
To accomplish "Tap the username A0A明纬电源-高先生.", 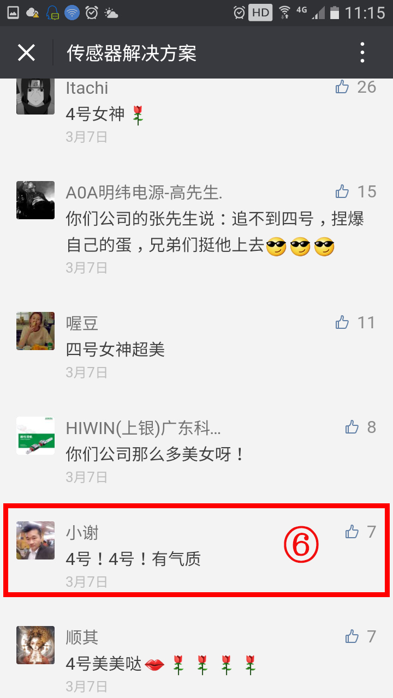I will point(144,192).
